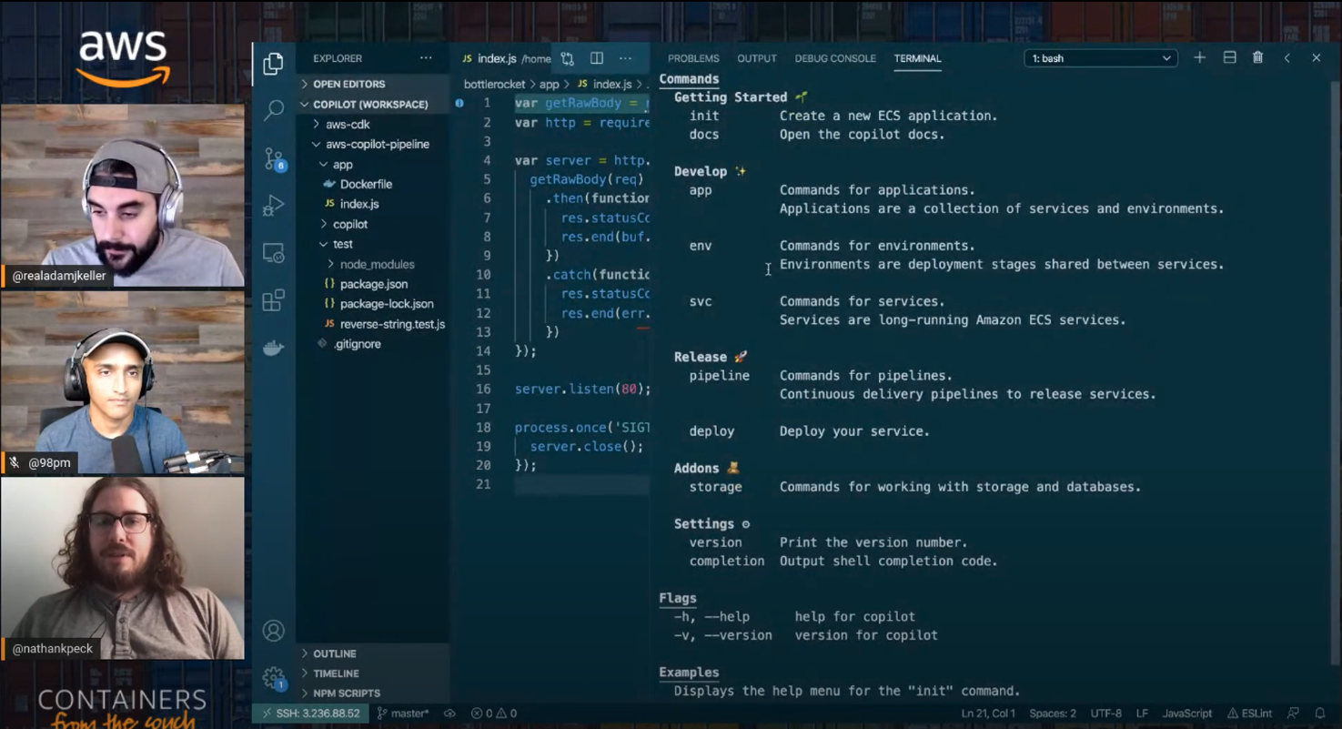
Task: Collapse the aws-copilot-pipeline folder
Action: click(x=372, y=144)
